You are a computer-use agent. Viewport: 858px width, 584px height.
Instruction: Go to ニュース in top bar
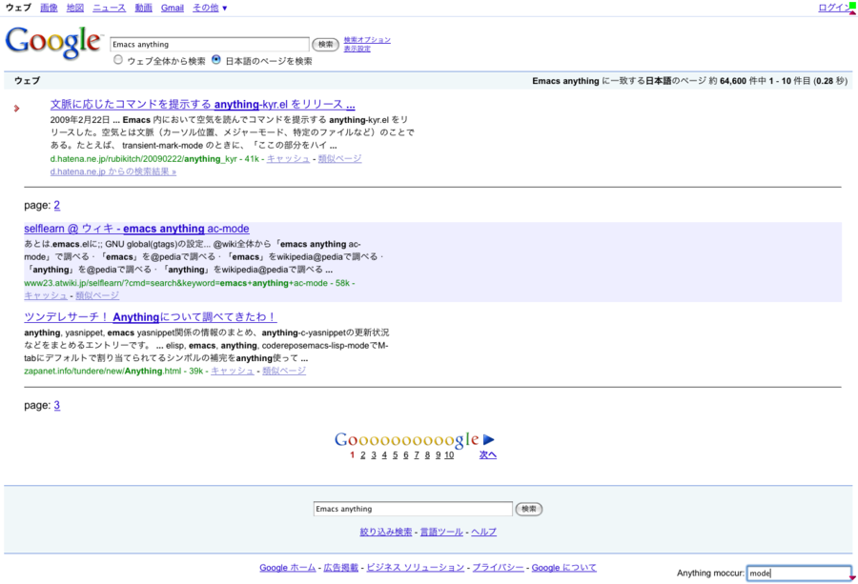point(109,8)
